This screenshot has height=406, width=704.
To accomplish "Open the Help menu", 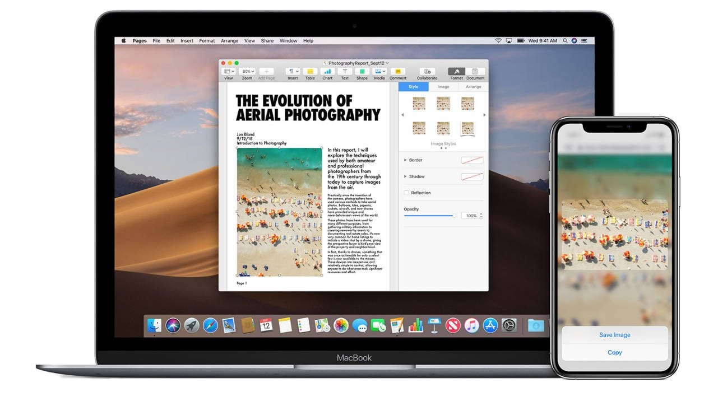I will [308, 41].
